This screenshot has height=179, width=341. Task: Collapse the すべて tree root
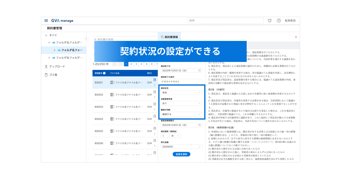click(46, 35)
